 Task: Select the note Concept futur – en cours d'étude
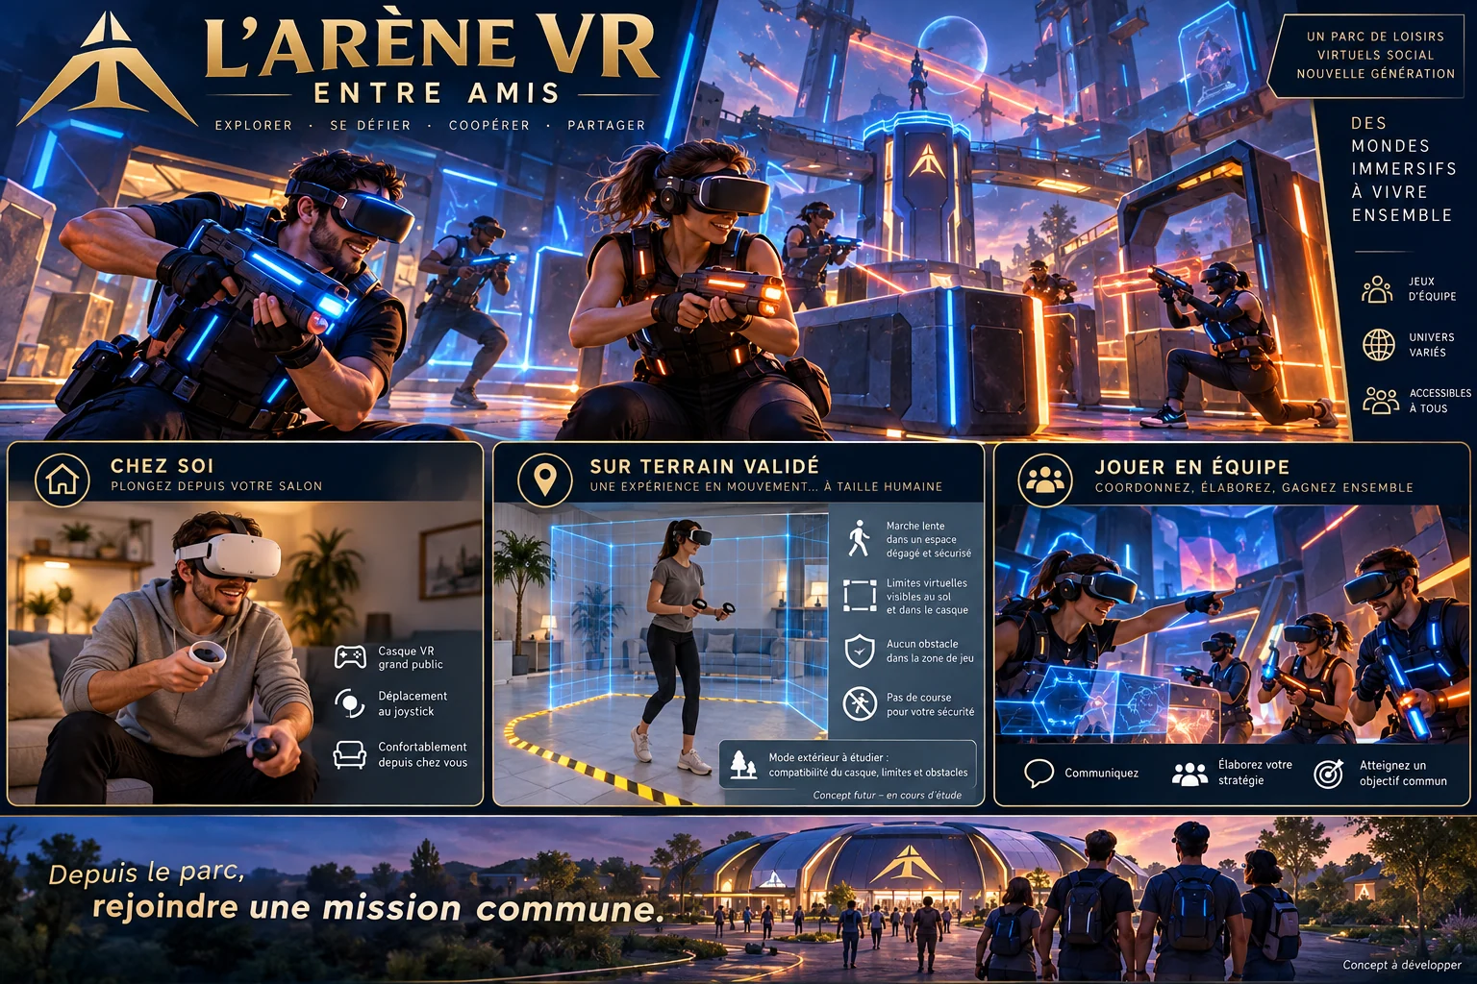coord(888,795)
